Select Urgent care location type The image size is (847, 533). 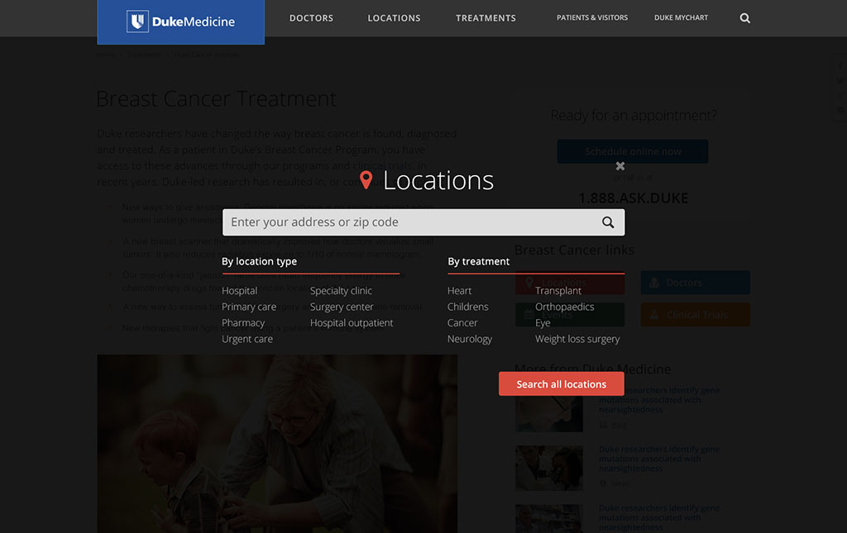[x=247, y=339]
